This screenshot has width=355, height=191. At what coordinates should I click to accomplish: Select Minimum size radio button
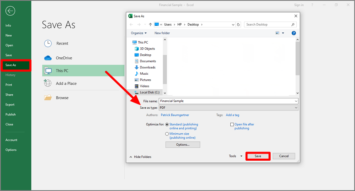[x=167, y=134]
